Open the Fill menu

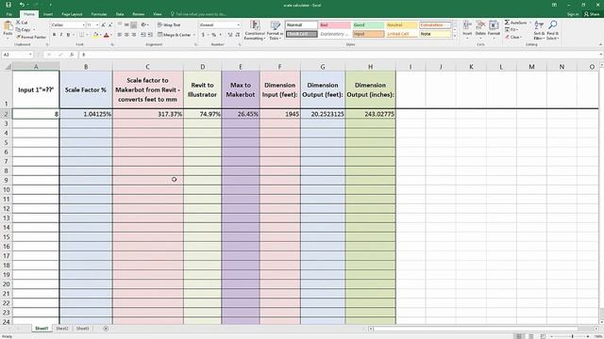tap(512, 29)
